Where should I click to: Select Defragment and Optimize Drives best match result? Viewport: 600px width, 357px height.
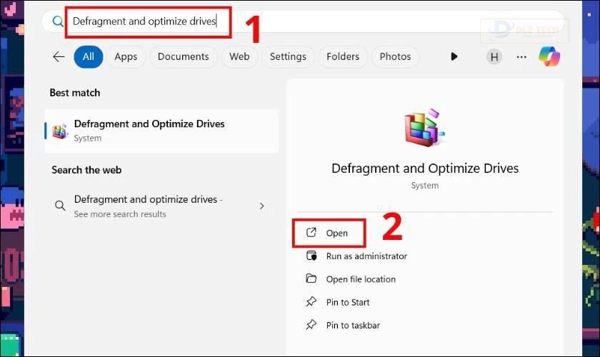[162, 131]
